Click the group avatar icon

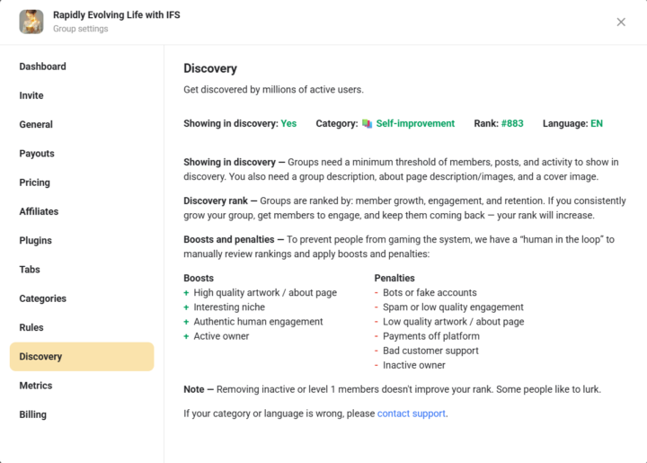coord(31,22)
